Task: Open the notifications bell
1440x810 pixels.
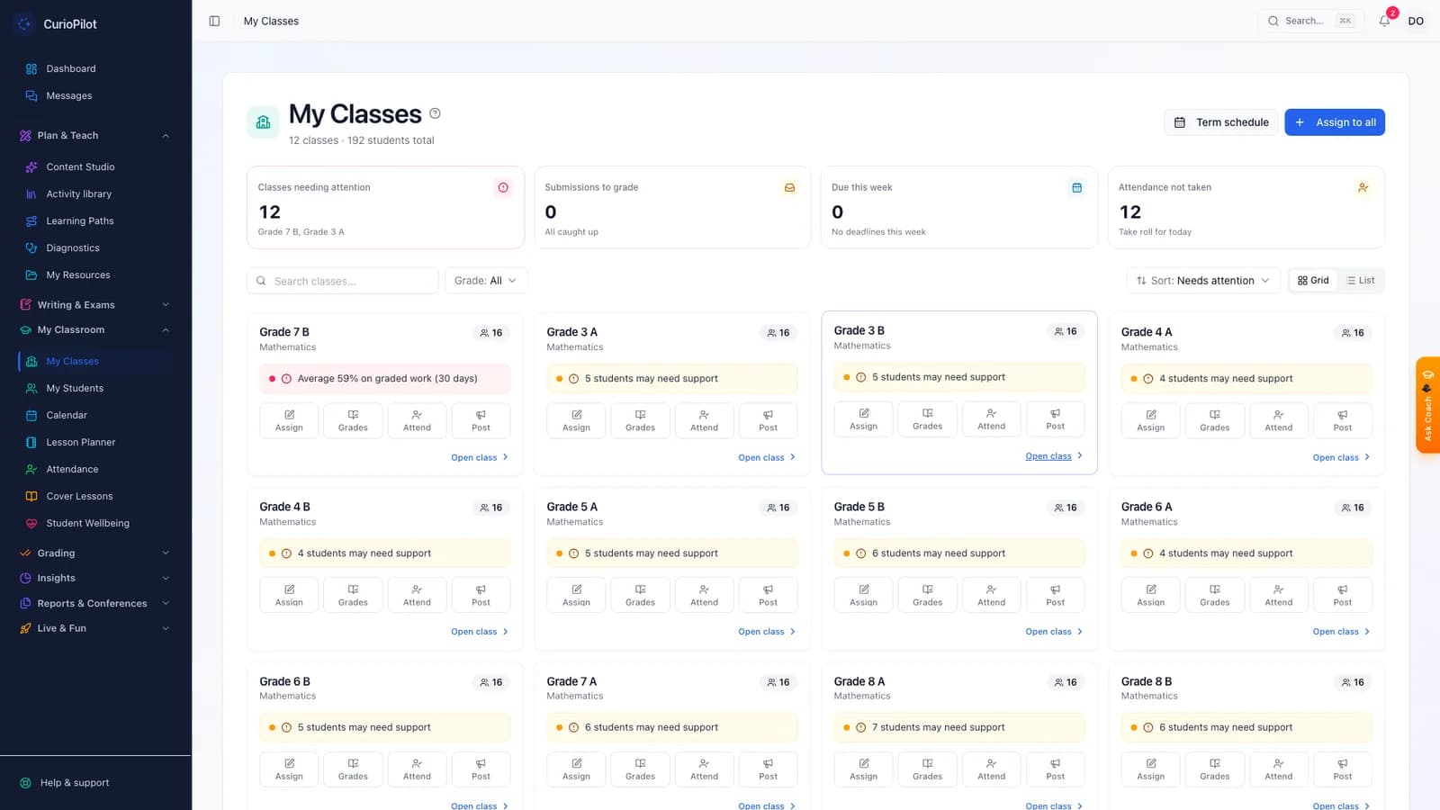Action: [x=1384, y=21]
